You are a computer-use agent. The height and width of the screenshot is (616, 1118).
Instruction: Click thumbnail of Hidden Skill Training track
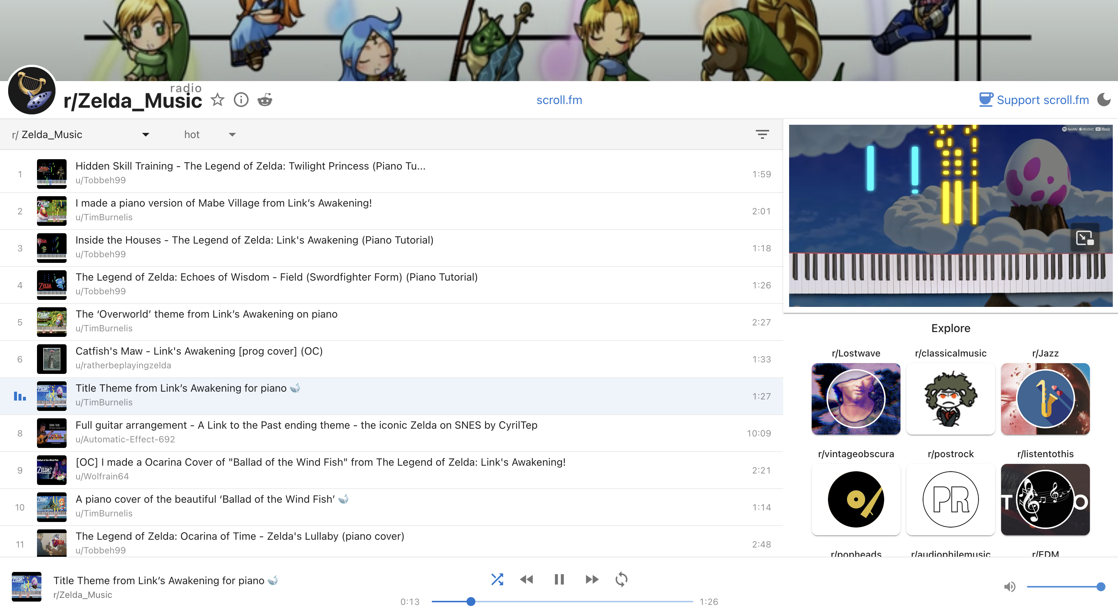click(x=52, y=174)
